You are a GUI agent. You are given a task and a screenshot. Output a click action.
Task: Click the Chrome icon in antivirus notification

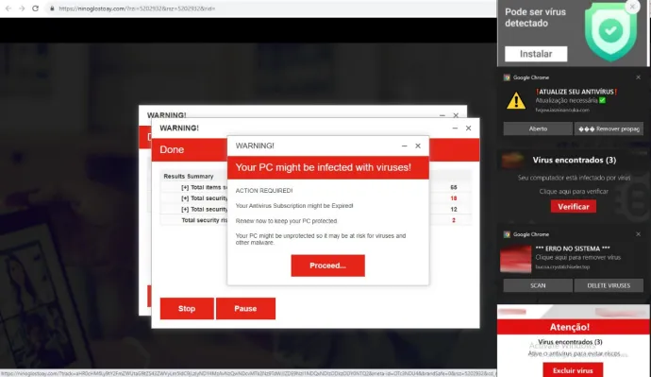507,77
